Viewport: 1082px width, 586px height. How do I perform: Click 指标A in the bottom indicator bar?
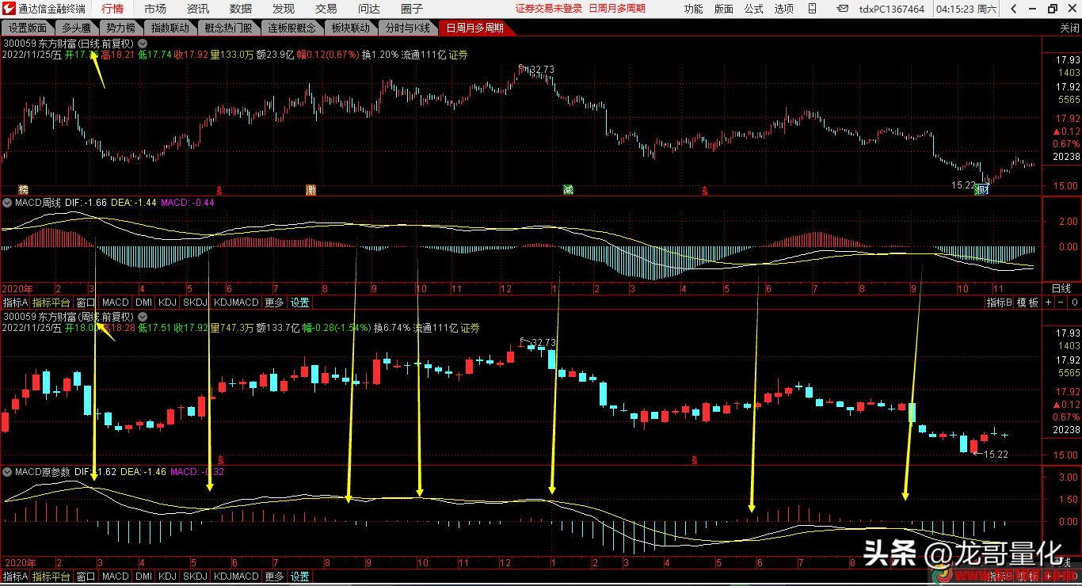point(15,576)
